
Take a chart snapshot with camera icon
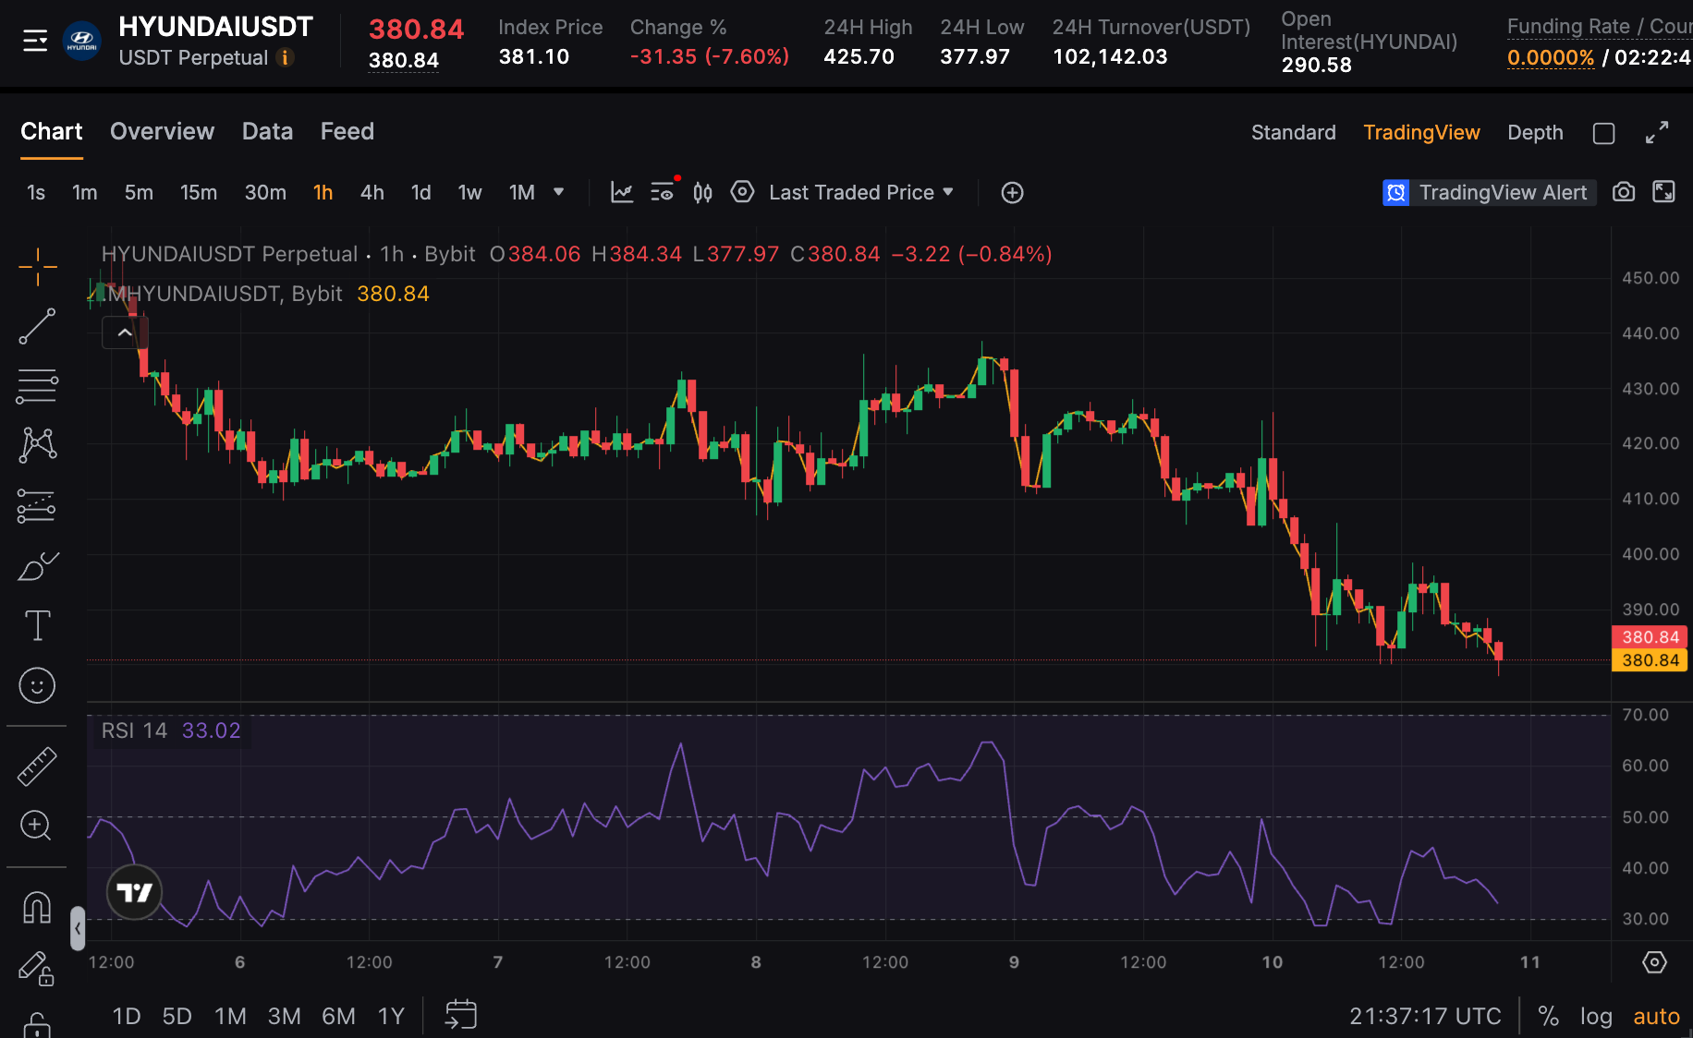1624,192
